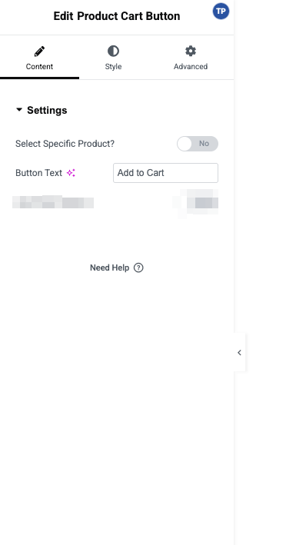Click the Settings section heading
Image resolution: width=286 pixels, height=545 pixels.
click(47, 110)
